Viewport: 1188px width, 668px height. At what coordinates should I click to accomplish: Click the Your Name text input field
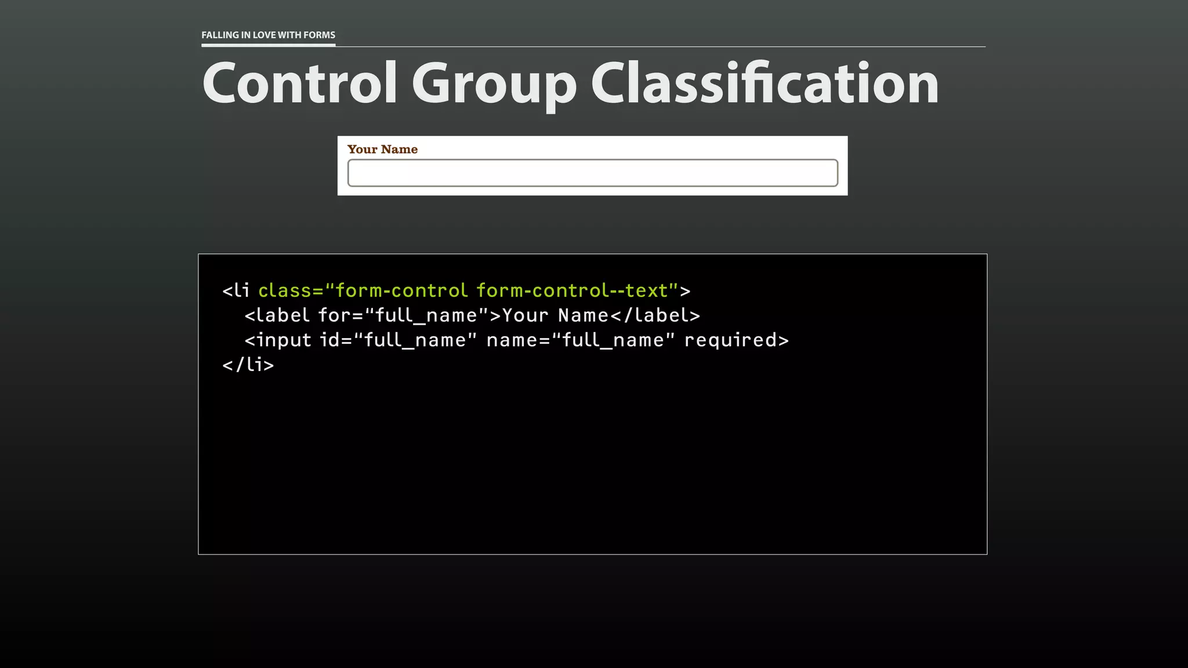592,173
